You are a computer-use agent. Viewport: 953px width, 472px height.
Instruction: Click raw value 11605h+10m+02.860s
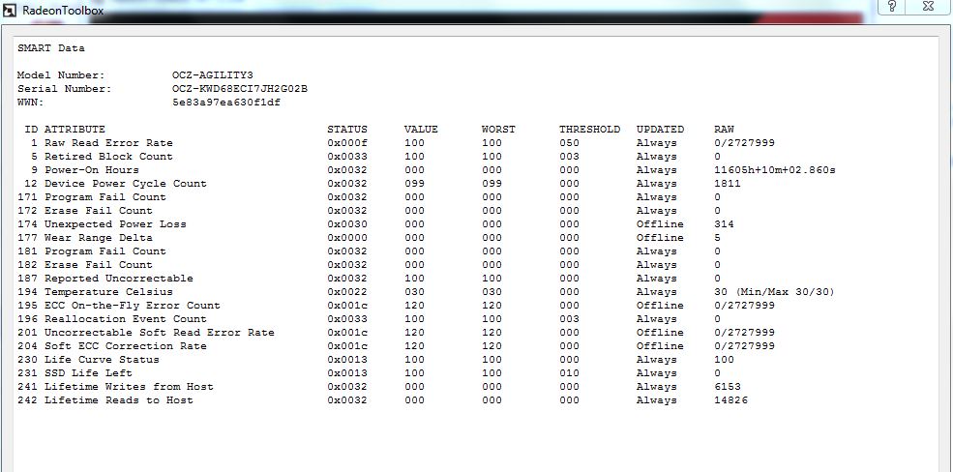(x=775, y=170)
